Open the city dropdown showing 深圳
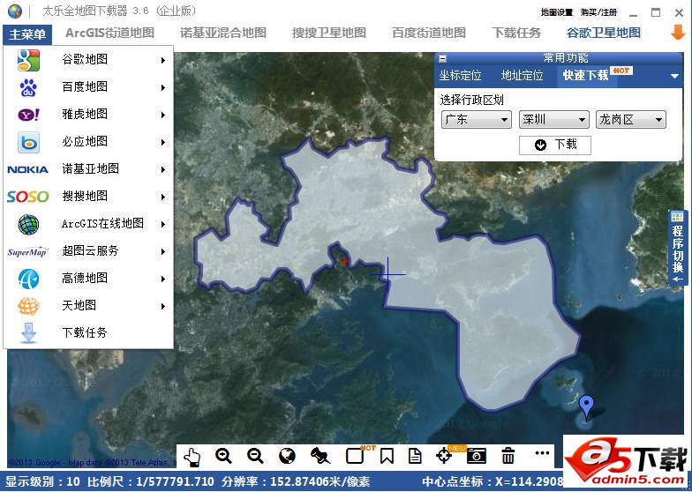The image size is (692, 492). [553, 119]
